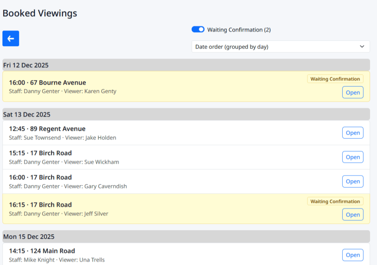
Task: Click the Waiting Confirmation (2) label text
Action: pos(239,30)
